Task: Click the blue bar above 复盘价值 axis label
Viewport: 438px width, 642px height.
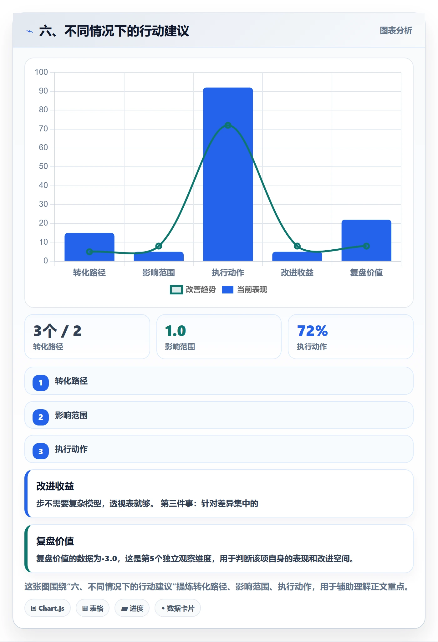Action: tap(366, 240)
